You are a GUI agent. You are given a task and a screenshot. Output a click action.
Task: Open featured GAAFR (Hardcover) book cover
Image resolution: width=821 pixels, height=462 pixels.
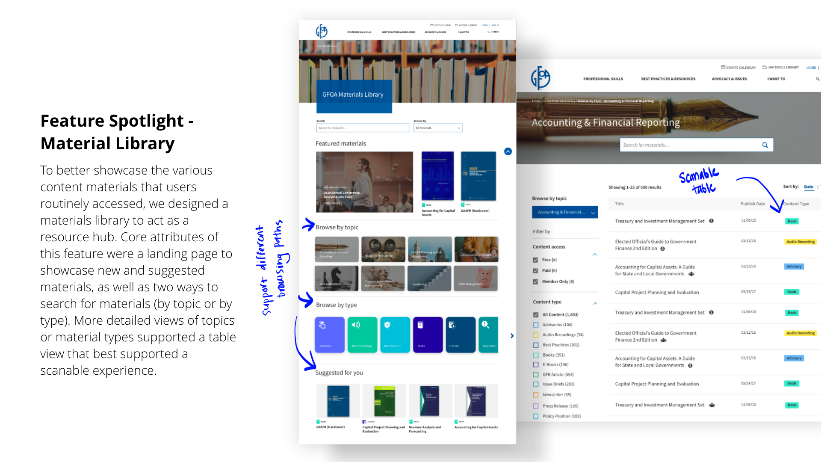point(478,176)
